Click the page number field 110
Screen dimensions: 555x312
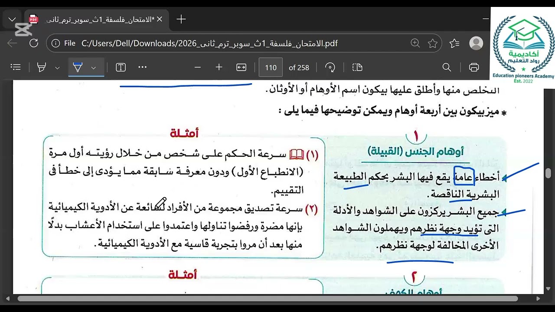271,68
